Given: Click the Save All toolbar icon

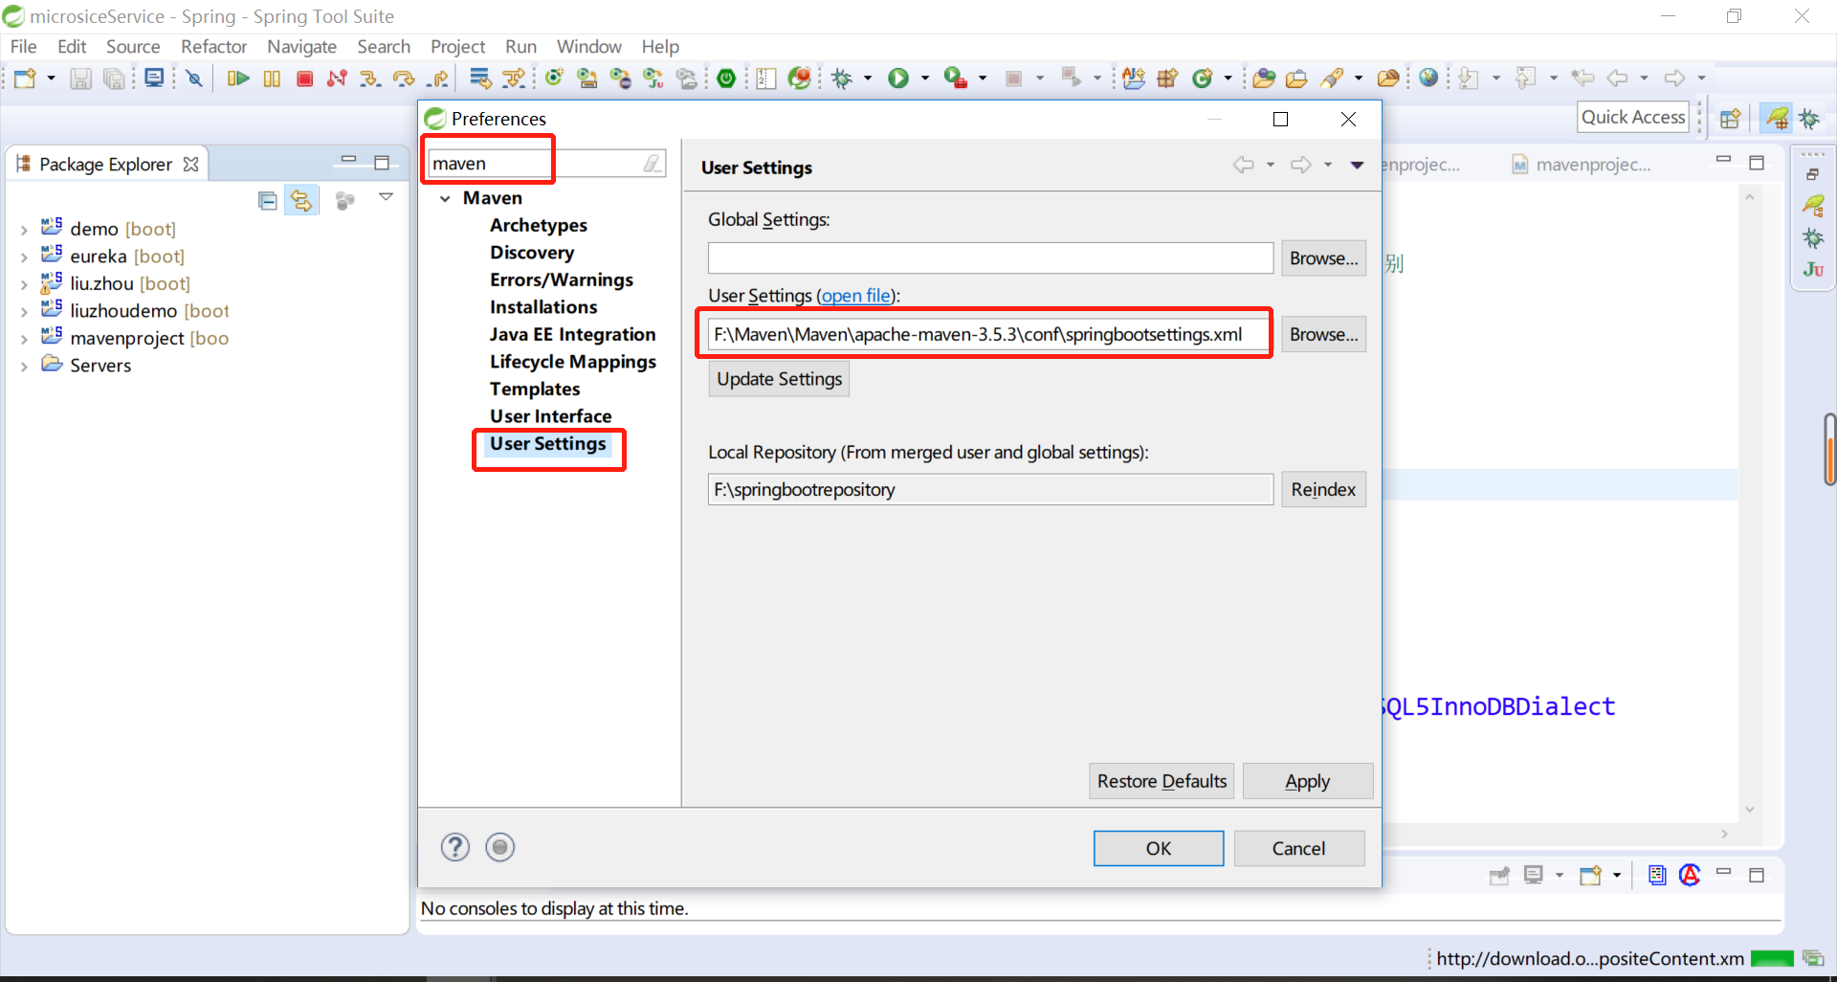Looking at the screenshot, I should pos(114,78).
